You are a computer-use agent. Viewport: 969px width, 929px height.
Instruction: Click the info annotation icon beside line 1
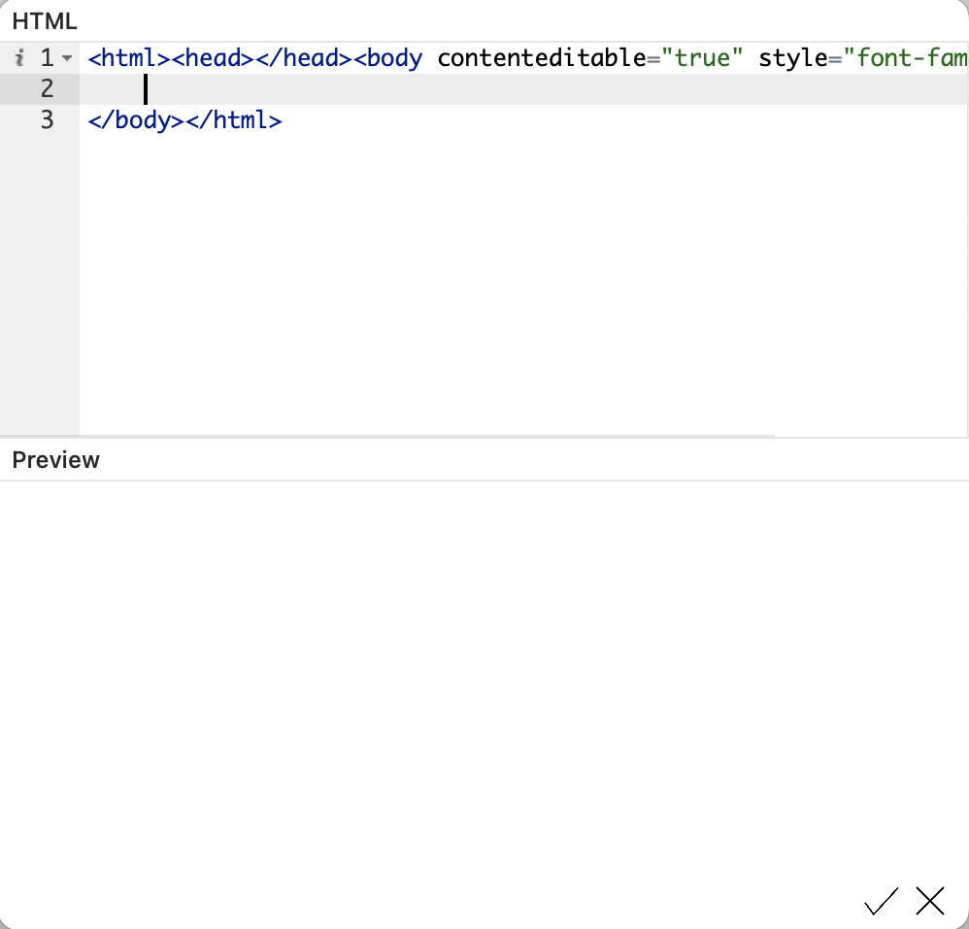pos(19,58)
